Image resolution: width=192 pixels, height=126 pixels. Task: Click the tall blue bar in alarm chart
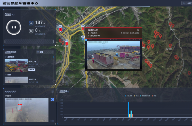tap(128, 110)
